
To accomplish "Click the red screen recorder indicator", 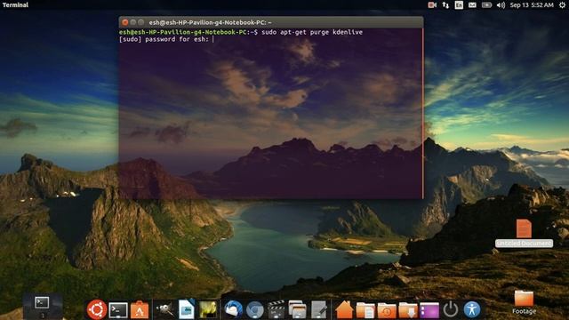I will (x=432, y=4).
